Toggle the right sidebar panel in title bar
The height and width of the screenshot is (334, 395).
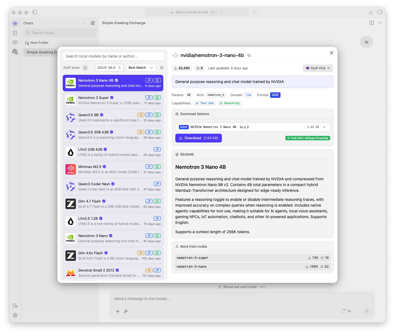(x=380, y=12)
